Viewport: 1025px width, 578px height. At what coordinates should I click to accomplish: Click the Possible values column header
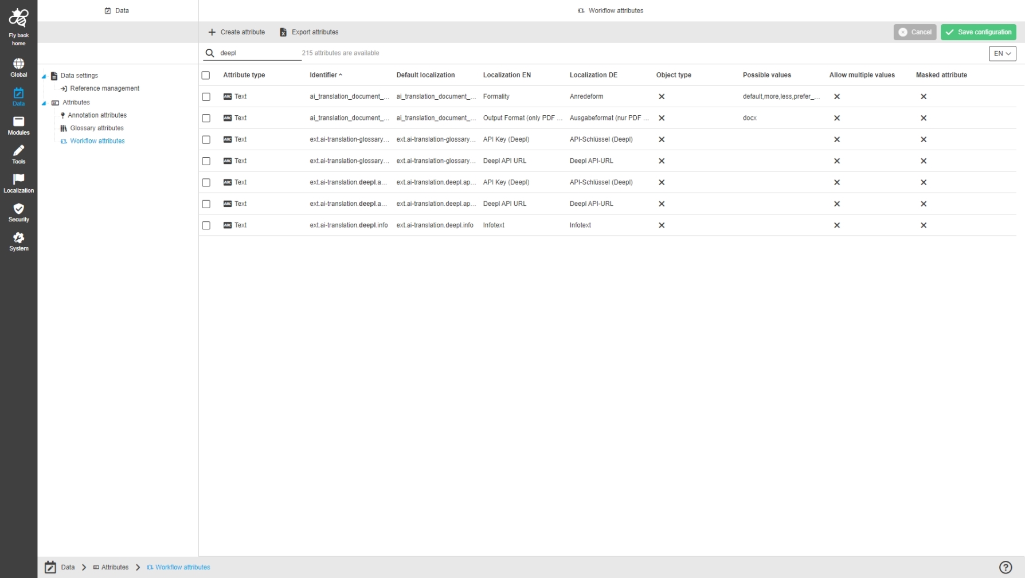pos(766,75)
